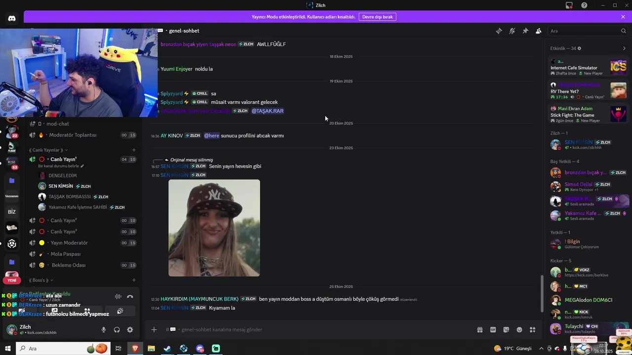Add channel to Boss's category
The width and height of the screenshot is (632, 355).
(x=134, y=280)
